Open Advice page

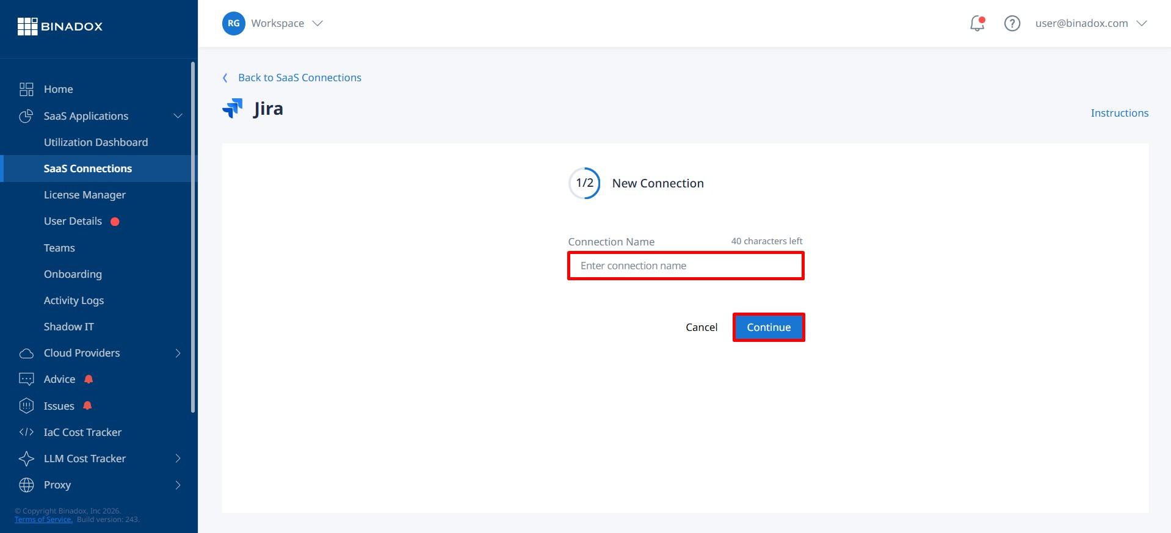tap(59, 379)
